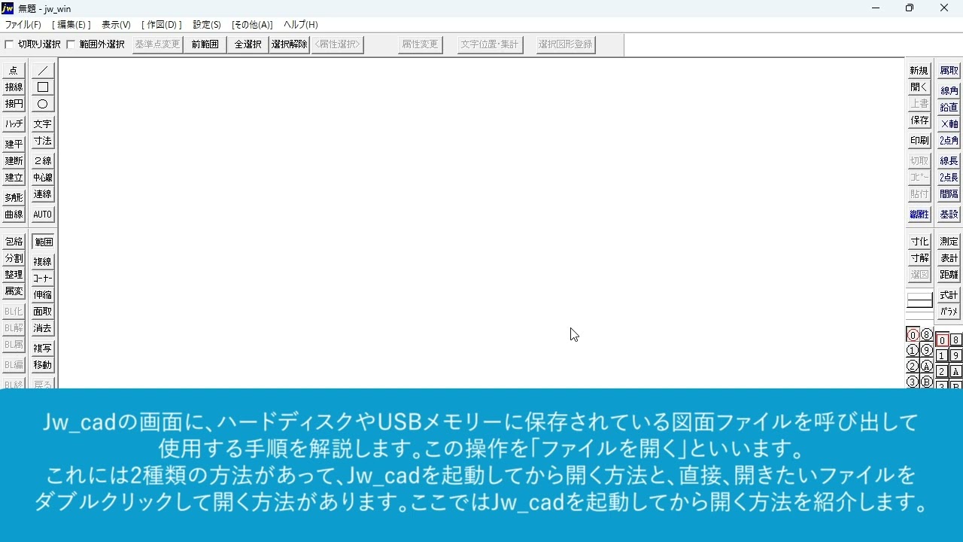
Task: Click the パラメ parametric button
Action: pos(949,312)
